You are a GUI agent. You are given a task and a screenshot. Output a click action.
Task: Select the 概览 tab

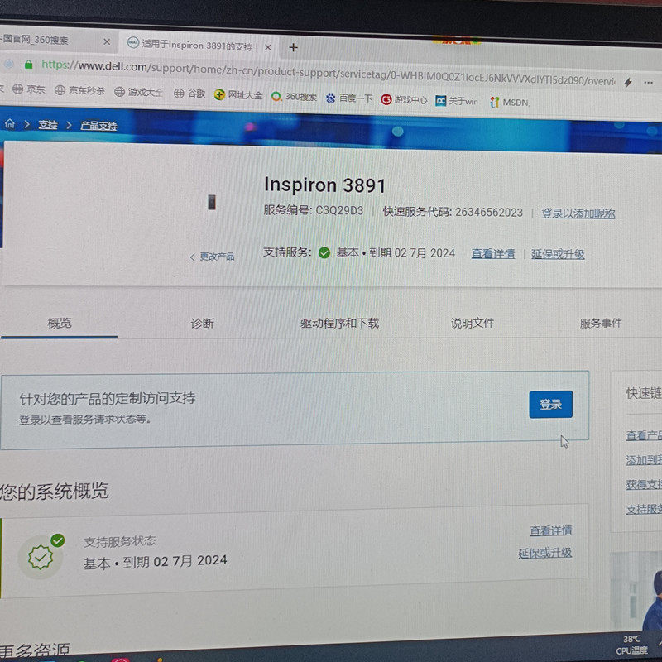59,323
